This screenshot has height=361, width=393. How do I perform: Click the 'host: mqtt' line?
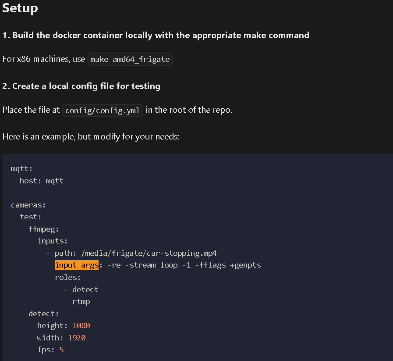pyautogui.click(x=42, y=181)
